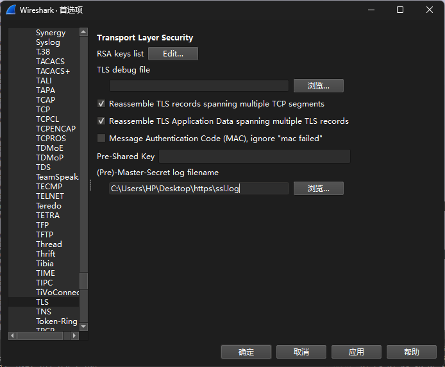This screenshot has height=367, width=445.
Task: Select TIPC protocol entry
Action: pos(44,283)
